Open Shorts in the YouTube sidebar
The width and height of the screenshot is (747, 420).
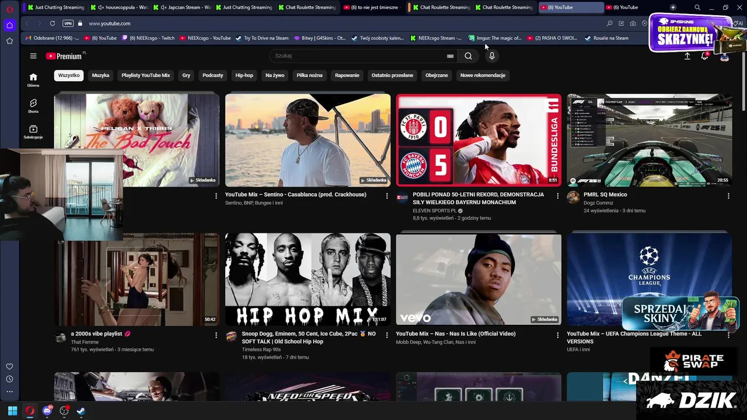(33, 106)
